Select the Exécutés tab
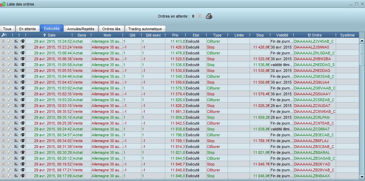Screen dimensions: 365x181 pyautogui.click(x=52, y=29)
